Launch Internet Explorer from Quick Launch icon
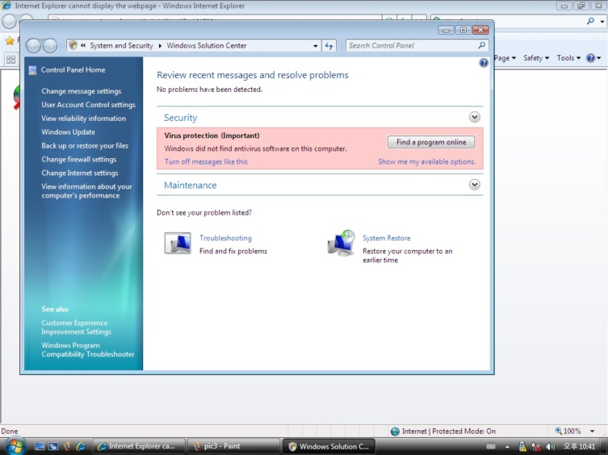Screen dimensions: 608x455 point(81,446)
